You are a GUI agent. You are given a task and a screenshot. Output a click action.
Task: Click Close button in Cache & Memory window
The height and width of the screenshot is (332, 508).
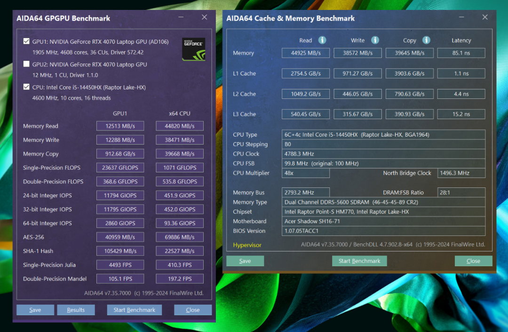(473, 261)
